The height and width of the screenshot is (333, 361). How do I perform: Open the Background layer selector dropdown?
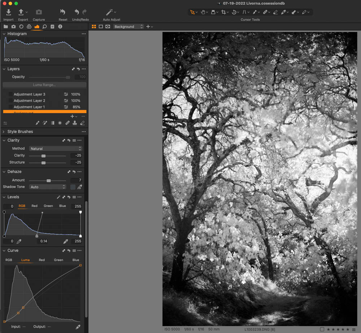129,26
